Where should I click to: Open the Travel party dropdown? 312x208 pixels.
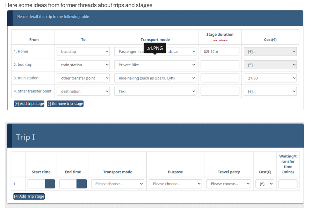pos(228,184)
